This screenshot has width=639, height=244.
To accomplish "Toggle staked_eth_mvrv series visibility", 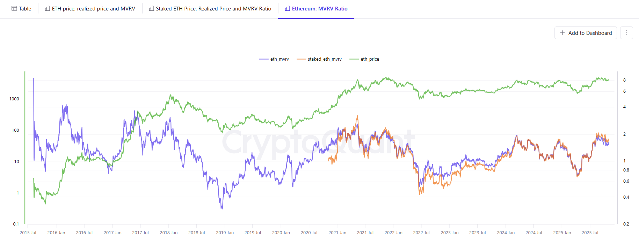I will point(325,59).
